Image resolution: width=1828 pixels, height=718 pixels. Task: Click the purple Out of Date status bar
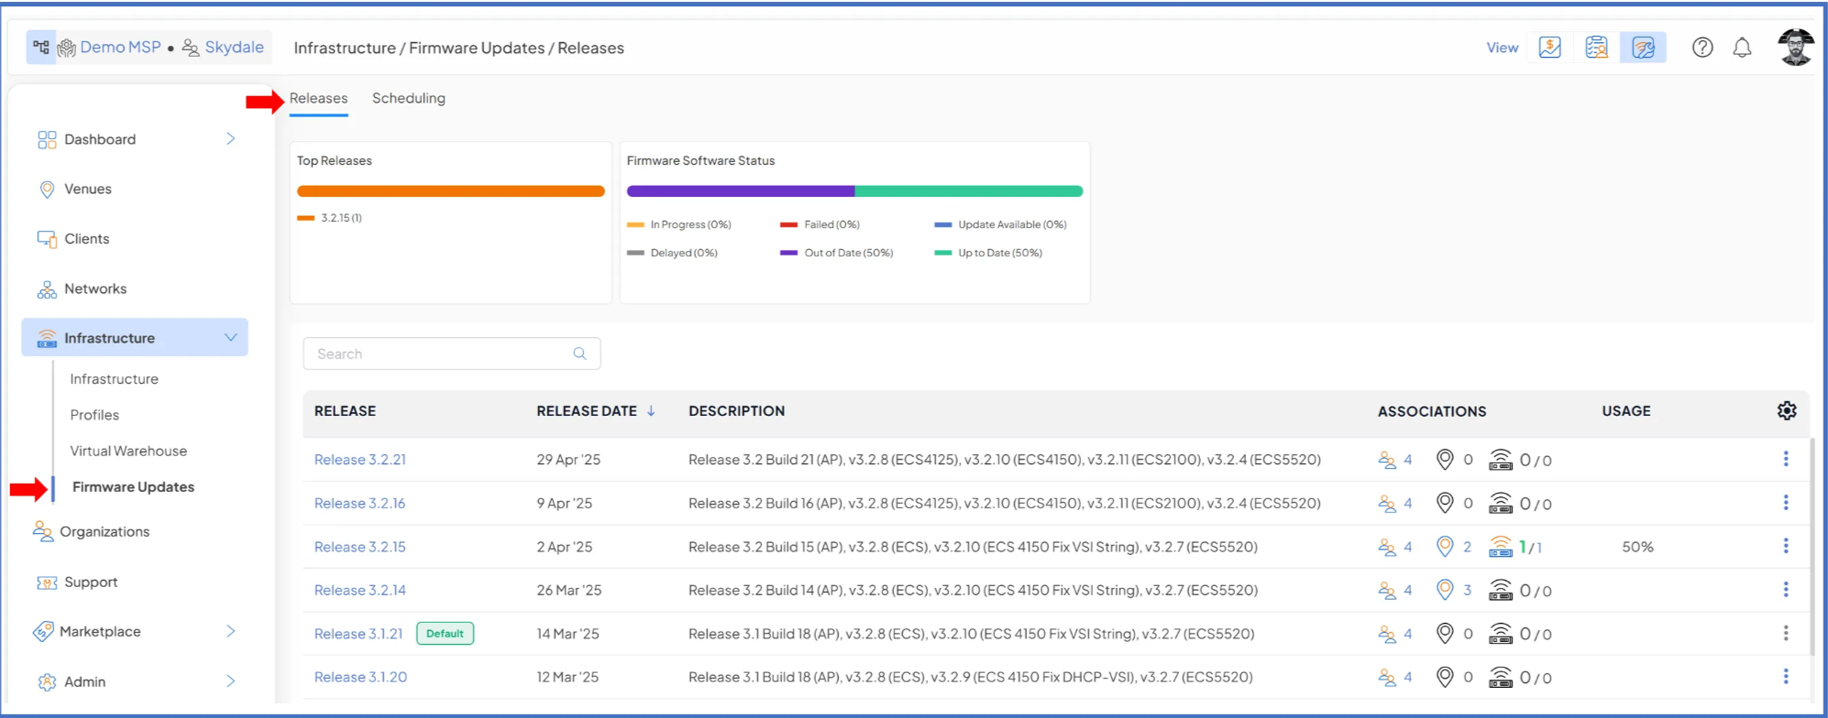[x=741, y=191]
